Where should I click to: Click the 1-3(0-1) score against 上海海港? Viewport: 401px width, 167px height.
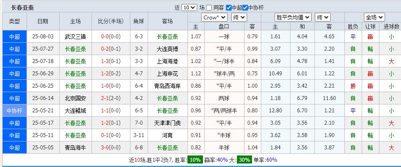tap(111, 61)
